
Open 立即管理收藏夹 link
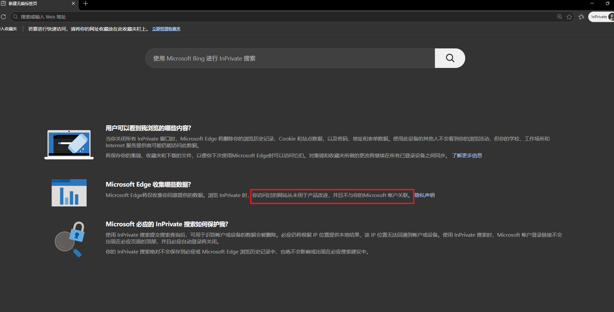point(166,29)
